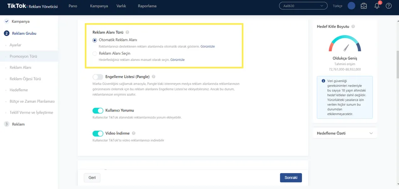Screen dimensions: 399x189
Task: Enable the Engelleme Listesi (Pangle) toggle
Action: coord(98,77)
